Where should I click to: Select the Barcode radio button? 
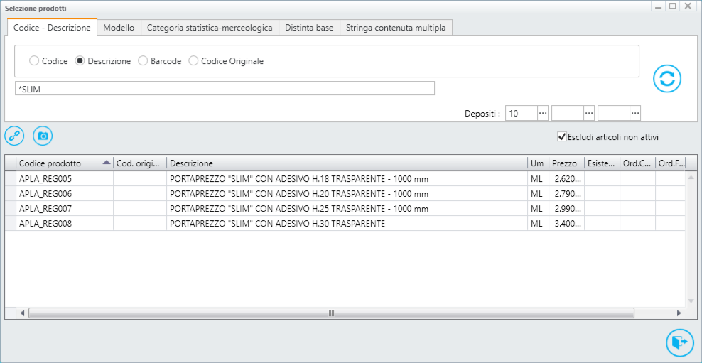click(x=143, y=61)
